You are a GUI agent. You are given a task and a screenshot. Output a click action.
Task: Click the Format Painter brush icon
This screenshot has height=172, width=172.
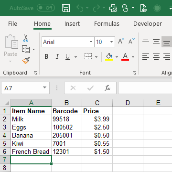click(26, 61)
